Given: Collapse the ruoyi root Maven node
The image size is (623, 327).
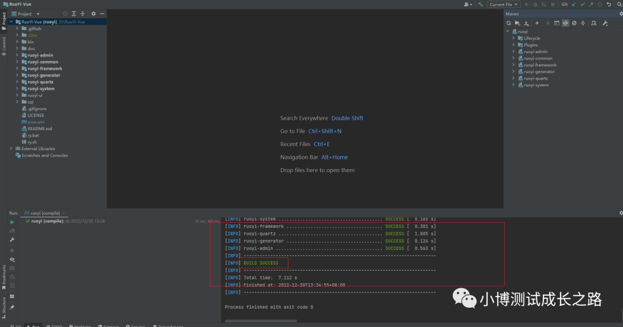Looking at the screenshot, I should click(x=508, y=32).
